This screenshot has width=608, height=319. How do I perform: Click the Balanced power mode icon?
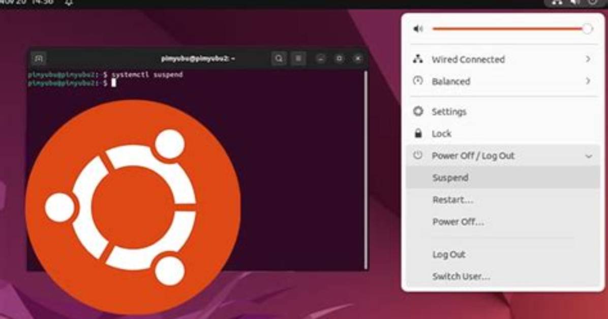[418, 81]
